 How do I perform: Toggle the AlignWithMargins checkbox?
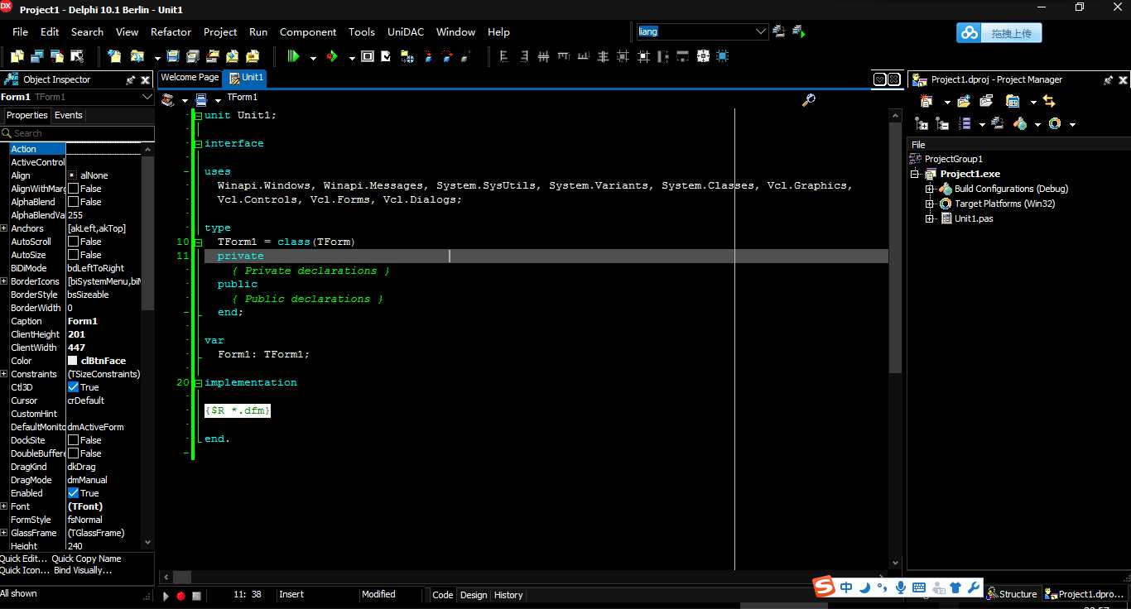(73, 189)
